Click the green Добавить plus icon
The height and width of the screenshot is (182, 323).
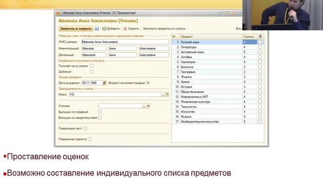[x=104, y=29]
